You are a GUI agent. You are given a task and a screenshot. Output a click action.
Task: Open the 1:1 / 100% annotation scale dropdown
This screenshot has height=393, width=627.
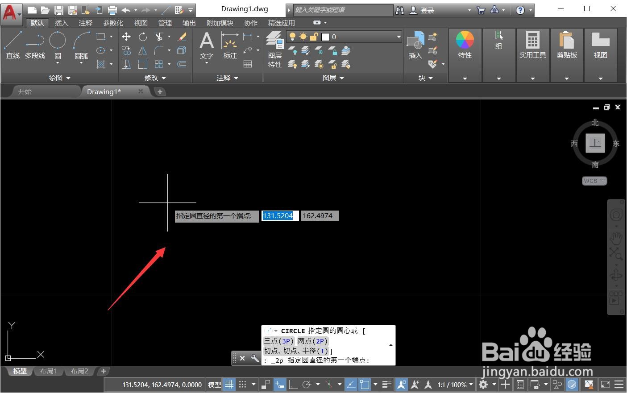point(455,385)
